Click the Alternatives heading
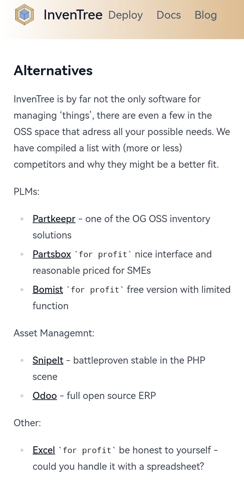244x499 pixels. pos(53,70)
